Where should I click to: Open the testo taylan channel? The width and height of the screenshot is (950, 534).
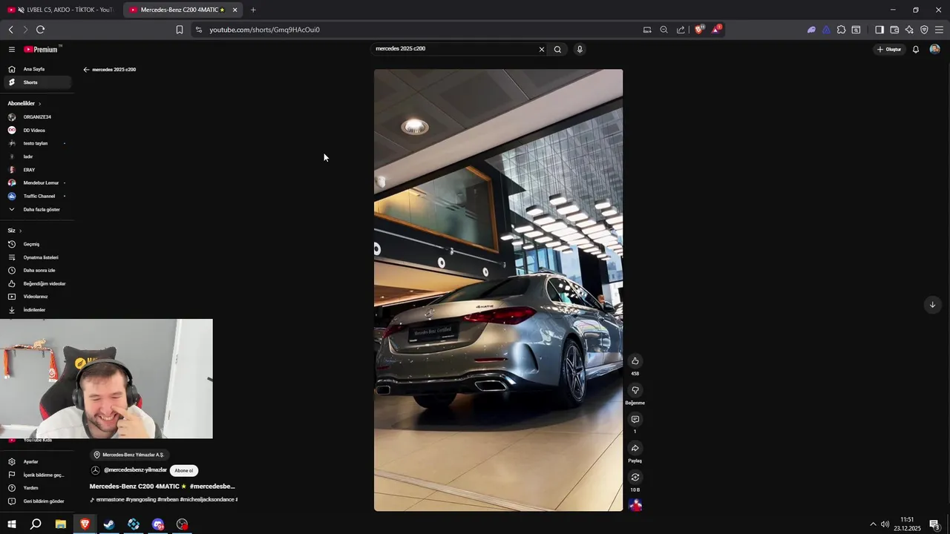[36, 143]
